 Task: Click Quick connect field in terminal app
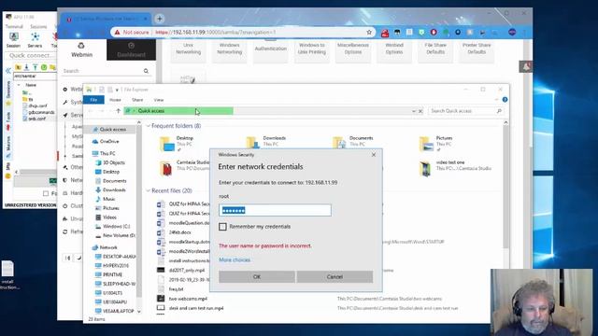point(31,56)
